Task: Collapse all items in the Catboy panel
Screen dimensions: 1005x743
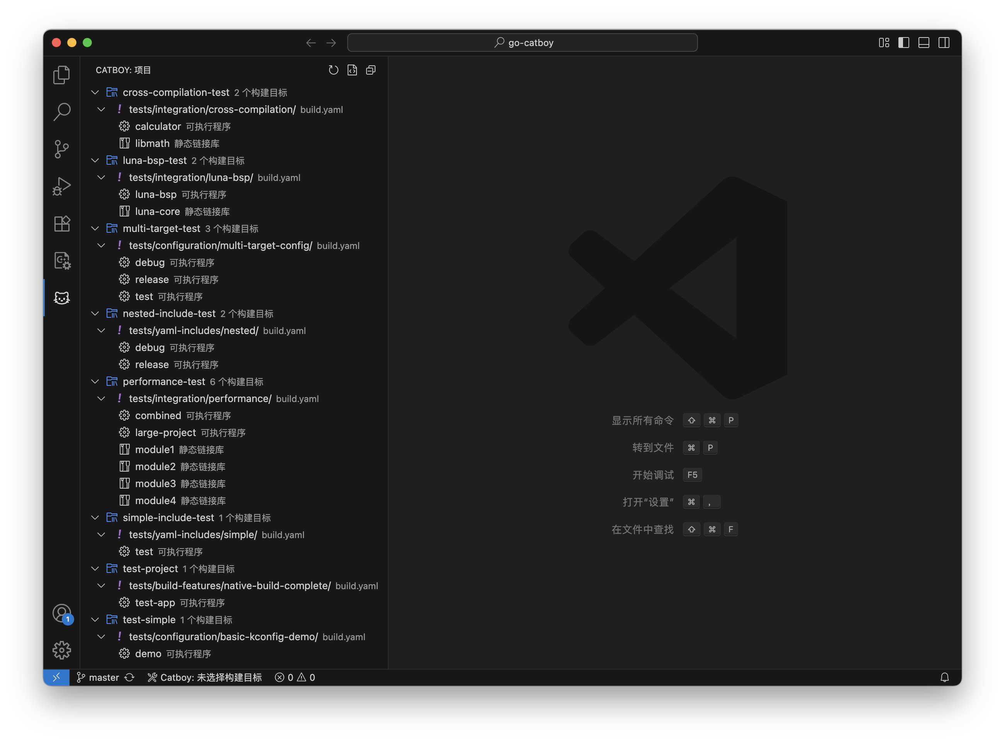Action: [371, 70]
